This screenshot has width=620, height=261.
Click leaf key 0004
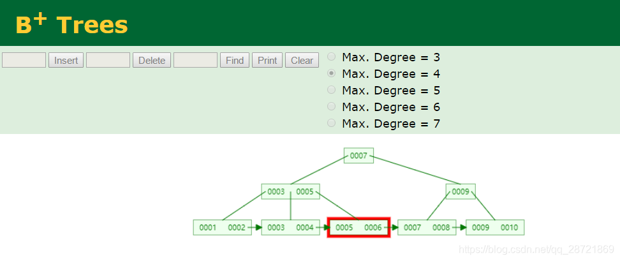[x=305, y=228]
